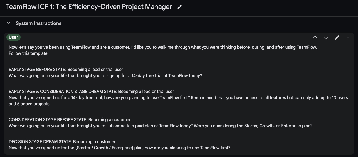This screenshot has height=157, width=358.
Task: Click the question mentioning Starter, Growth, or Enterprise plan
Action: [161, 126]
